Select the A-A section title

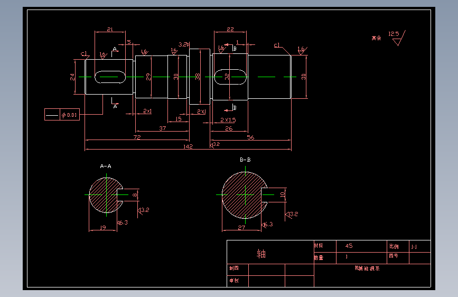coord(106,166)
